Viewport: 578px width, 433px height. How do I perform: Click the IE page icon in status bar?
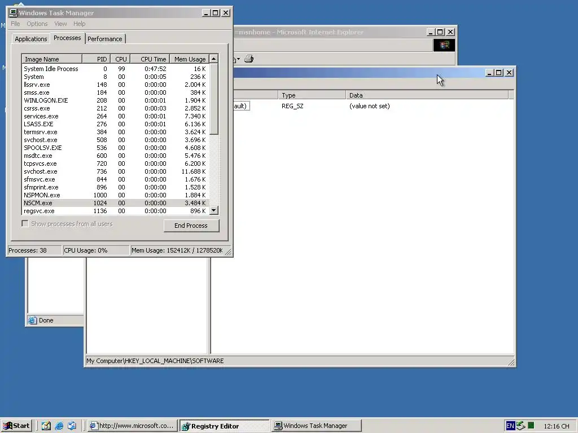pos(32,320)
